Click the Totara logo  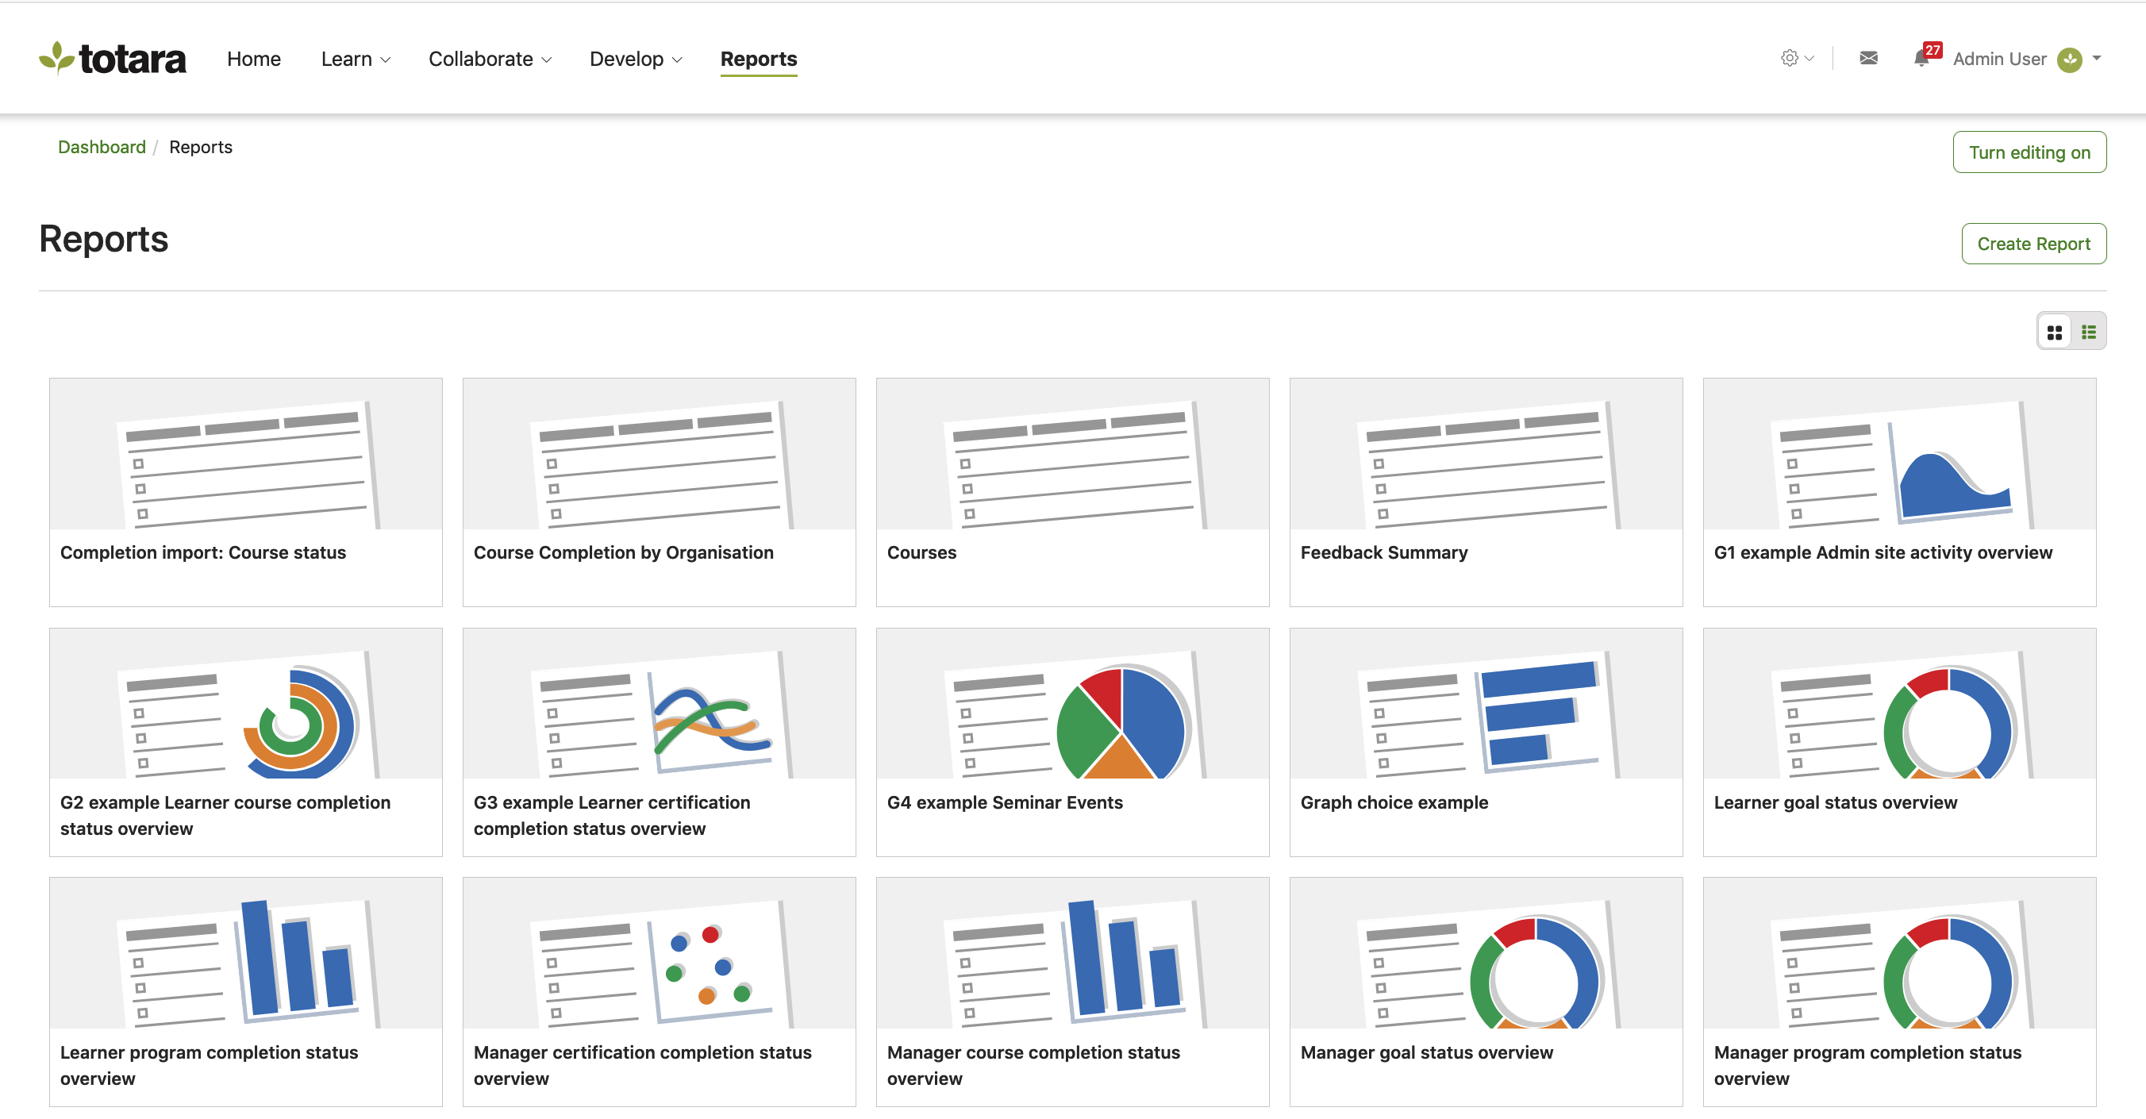(x=113, y=58)
